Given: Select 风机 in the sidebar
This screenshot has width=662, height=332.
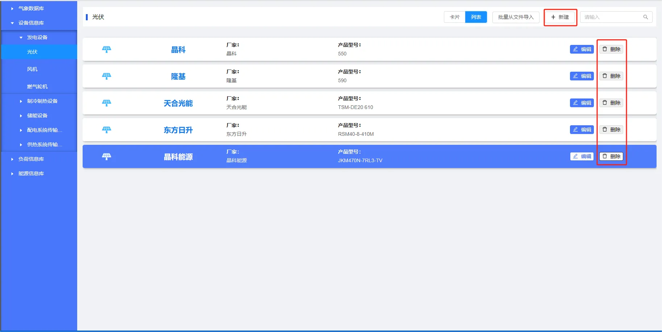Looking at the screenshot, I should tap(39, 69).
